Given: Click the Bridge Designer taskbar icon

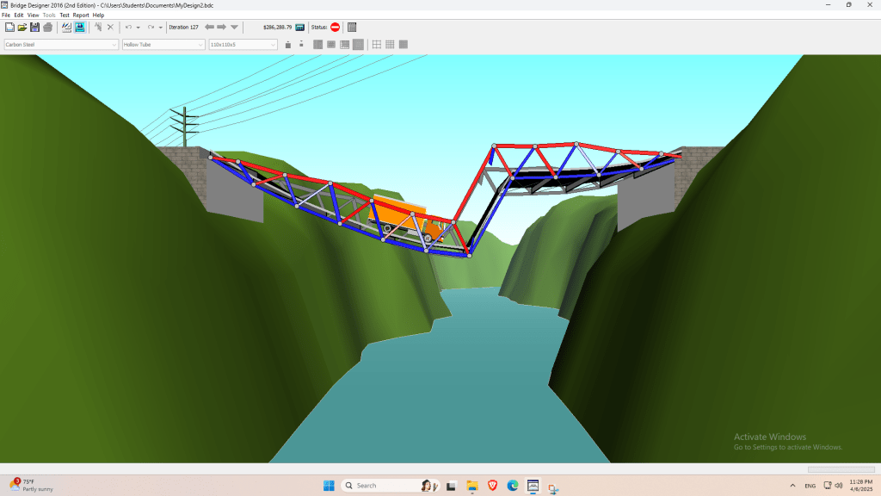Looking at the screenshot, I should [x=533, y=486].
